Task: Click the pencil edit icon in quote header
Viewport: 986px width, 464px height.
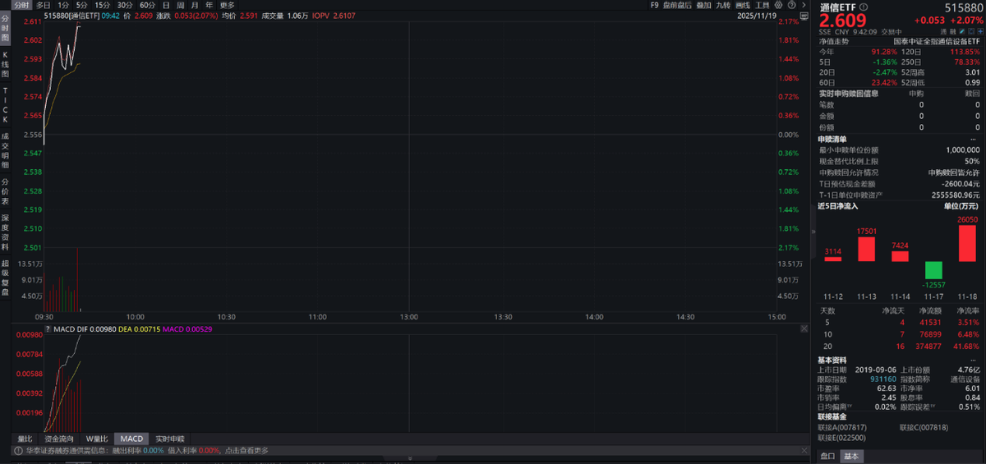Action: [962, 30]
